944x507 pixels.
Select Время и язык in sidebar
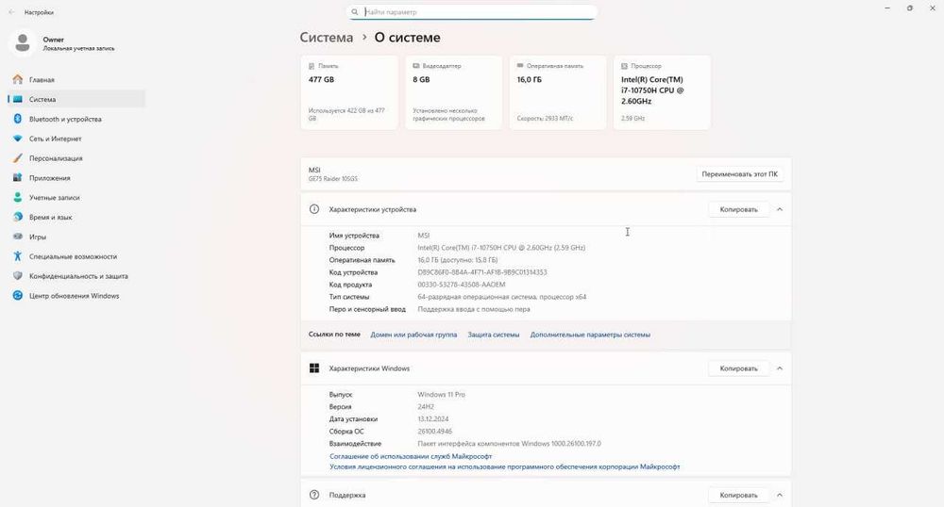pyautogui.click(x=76, y=217)
